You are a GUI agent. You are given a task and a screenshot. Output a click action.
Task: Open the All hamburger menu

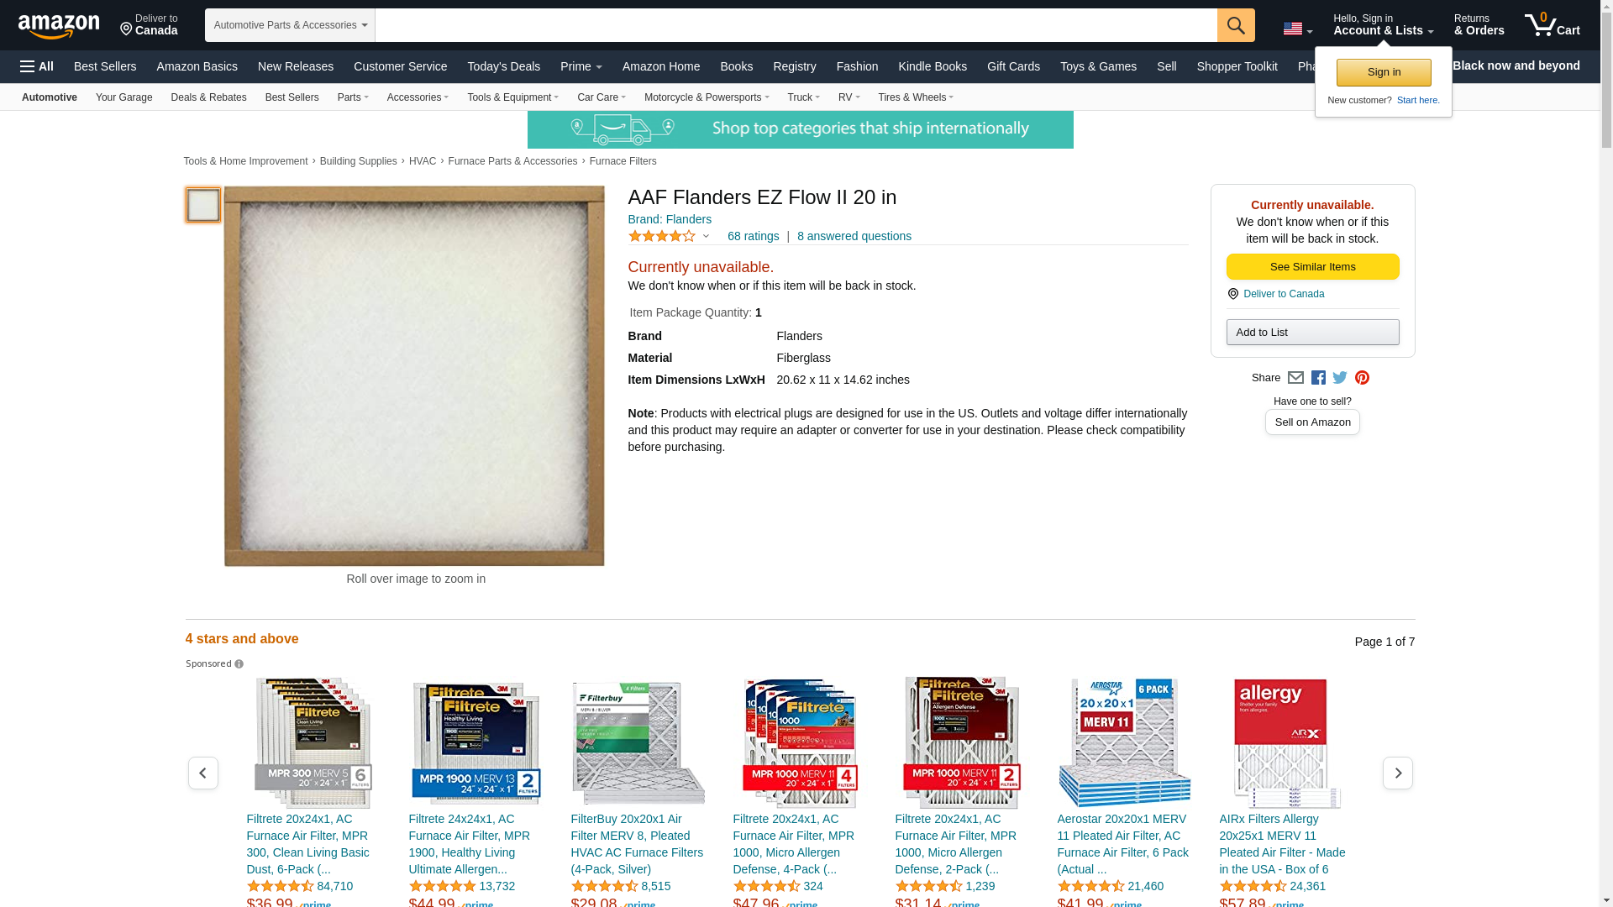[37, 66]
